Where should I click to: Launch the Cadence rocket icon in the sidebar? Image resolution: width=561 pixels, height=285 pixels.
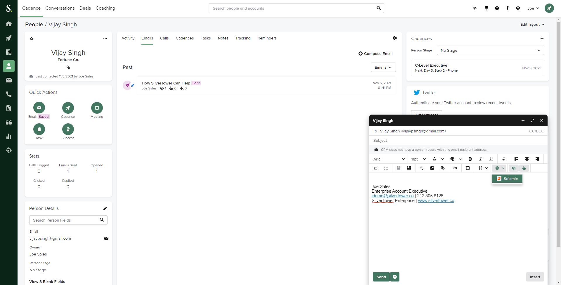click(x=9, y=38)
